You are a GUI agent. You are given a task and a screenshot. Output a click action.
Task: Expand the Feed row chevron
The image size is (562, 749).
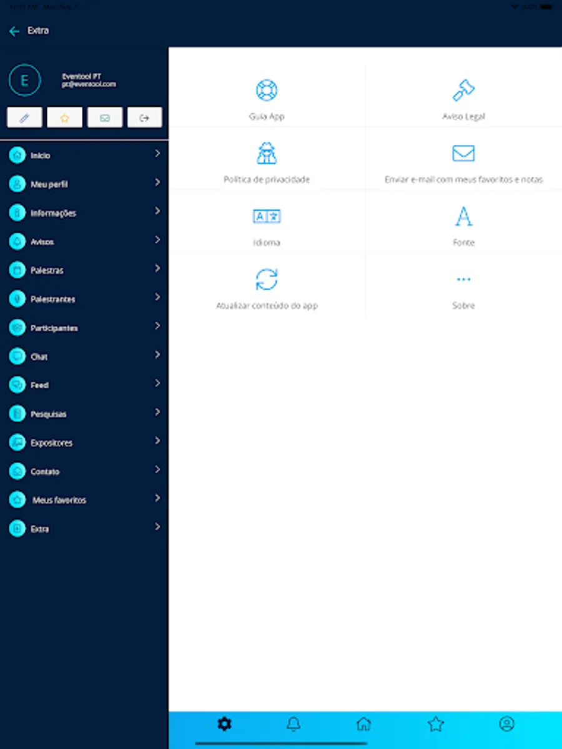pos(157,383)
